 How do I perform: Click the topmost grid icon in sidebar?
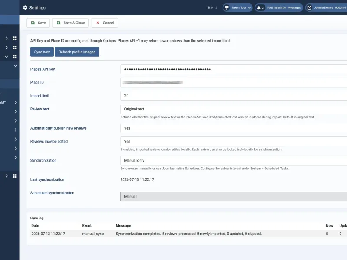click(15, 38)
